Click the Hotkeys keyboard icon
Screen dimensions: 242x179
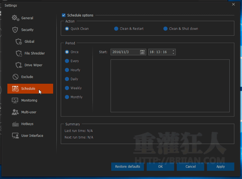coord(16,124)
